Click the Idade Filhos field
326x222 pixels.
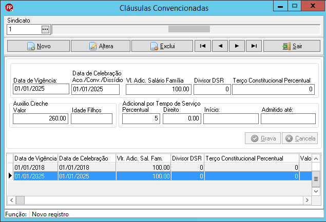pos(92,118)
